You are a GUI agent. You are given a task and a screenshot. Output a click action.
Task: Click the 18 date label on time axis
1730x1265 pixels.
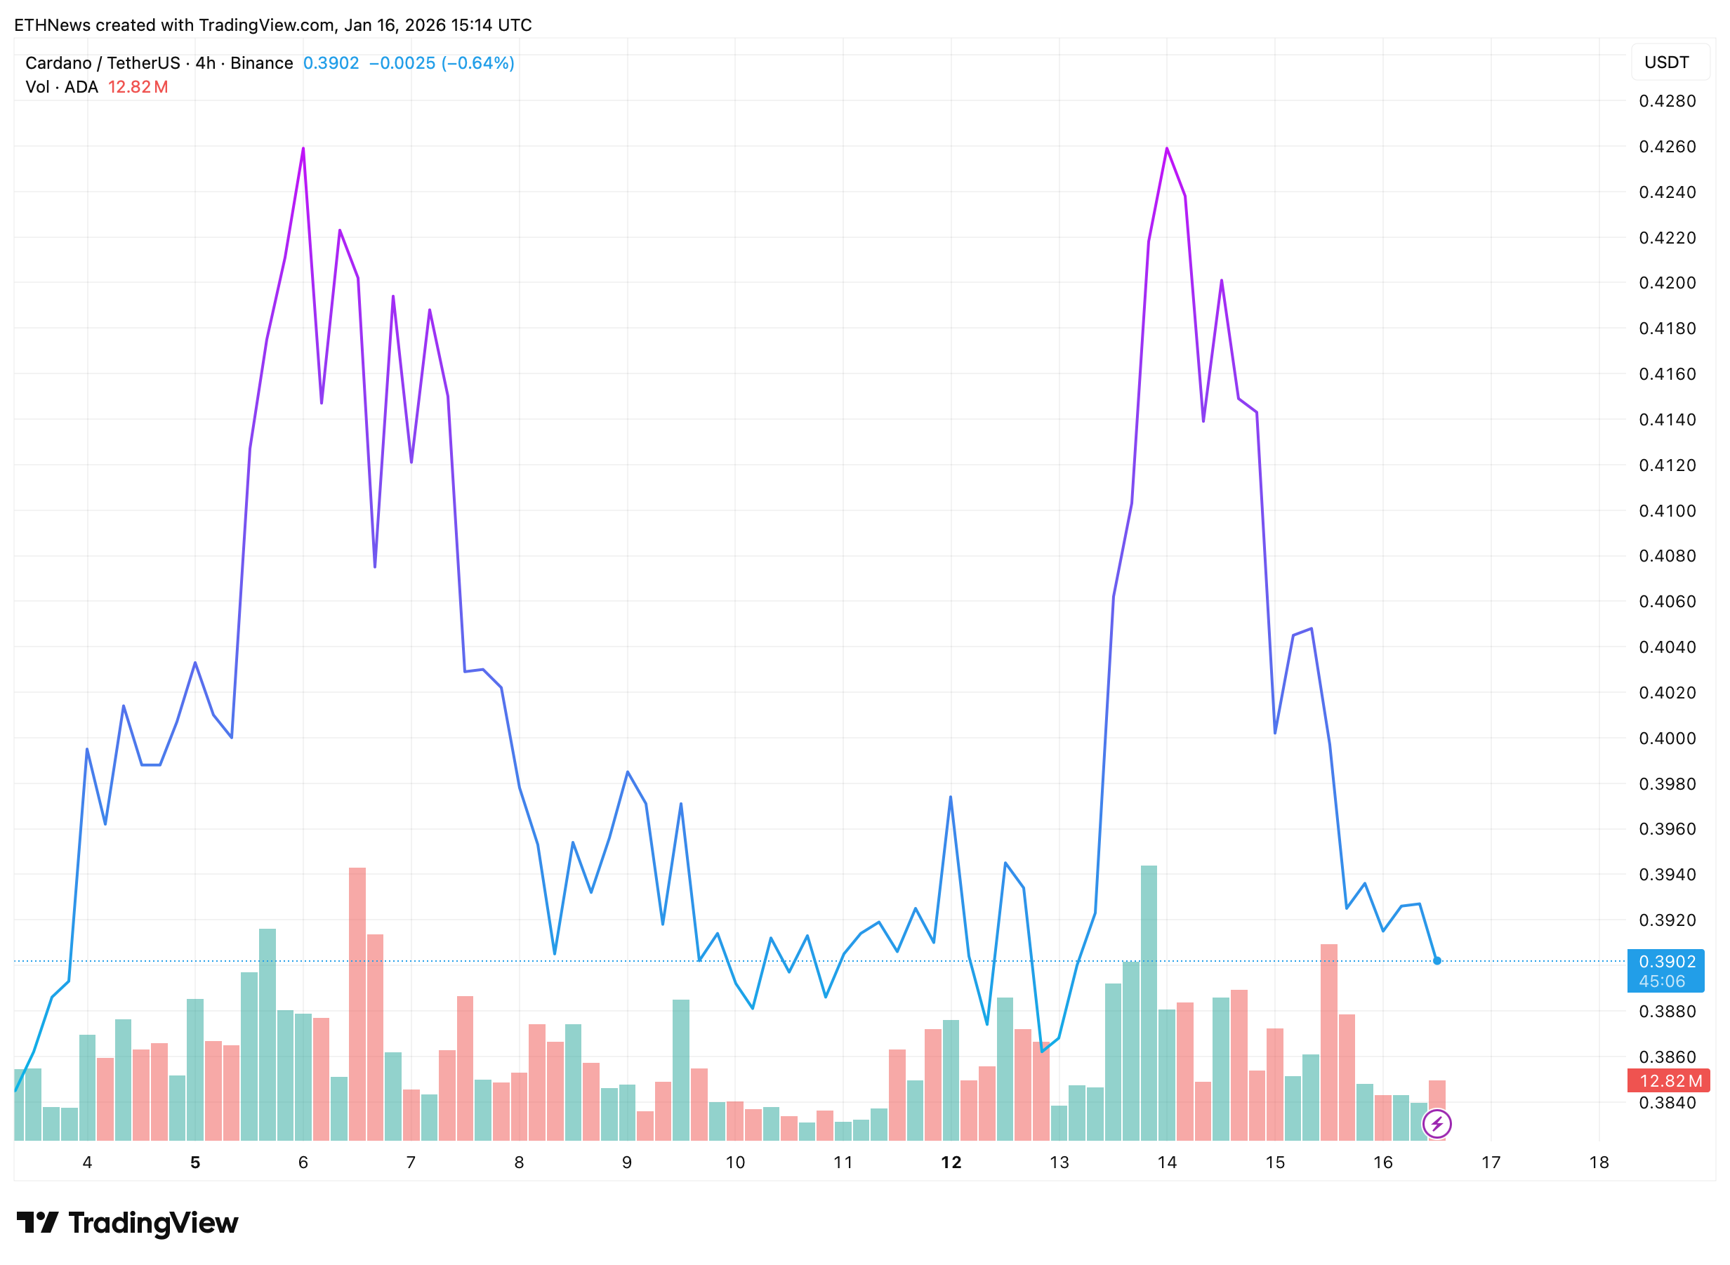pyautogui.click(x=1598, y=1163)
